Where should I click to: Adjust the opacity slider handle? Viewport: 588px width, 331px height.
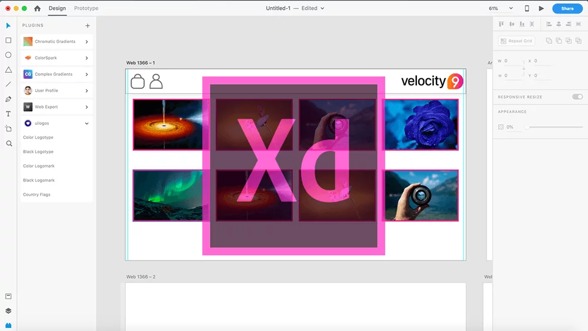click(x=527, y=127)
